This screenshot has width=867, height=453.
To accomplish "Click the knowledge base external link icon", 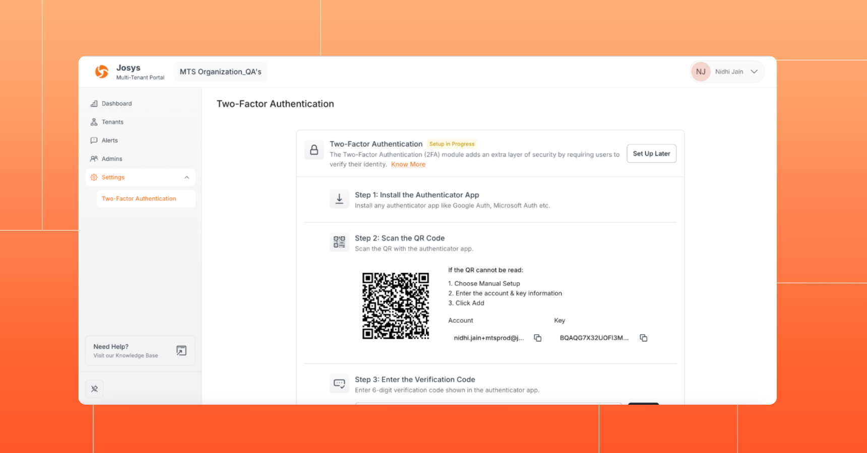I will coord(181,350).
